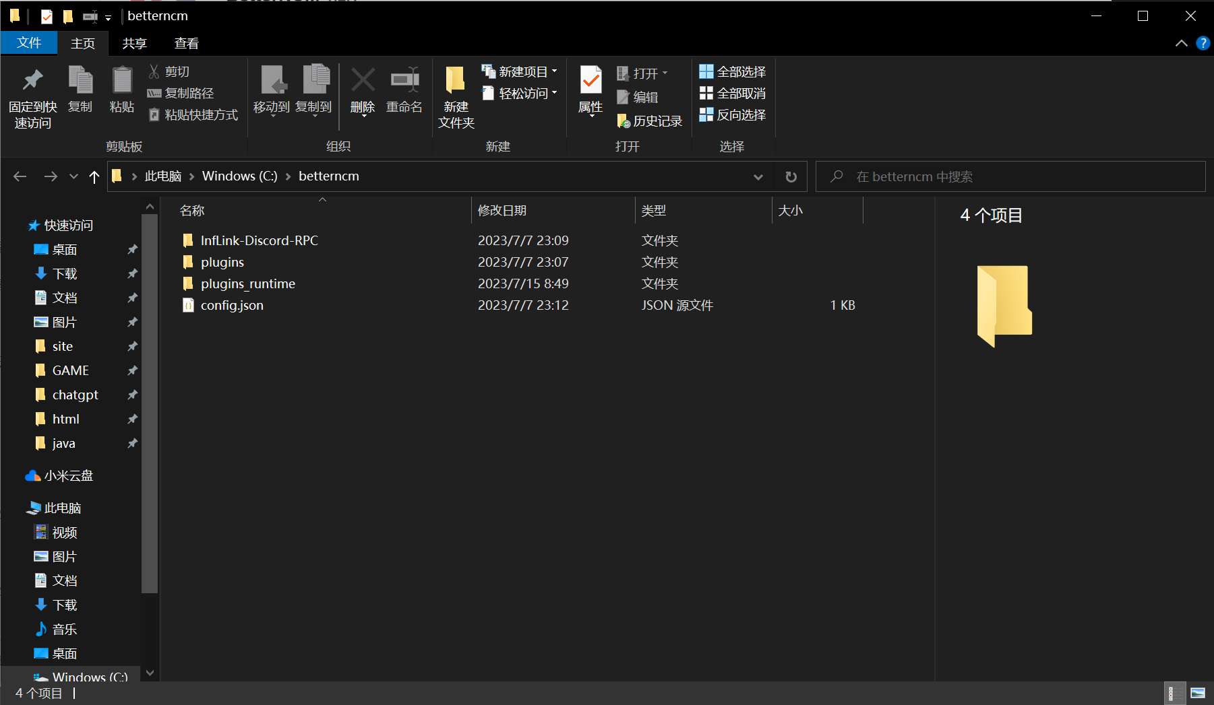Choose 粘贴快捷方式 paste shortcut
Image resolution: width=1214 pixels, height=705 pixels.
193,114
